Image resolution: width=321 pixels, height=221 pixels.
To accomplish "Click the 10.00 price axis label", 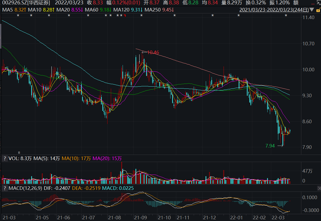I will 308,69.
